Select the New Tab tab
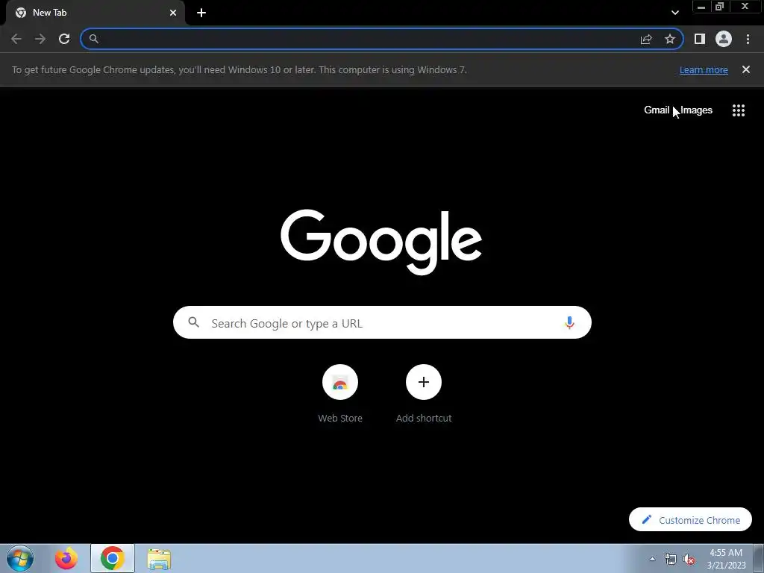The height and width of the screenshot is (573, 764). coord(95,13)
